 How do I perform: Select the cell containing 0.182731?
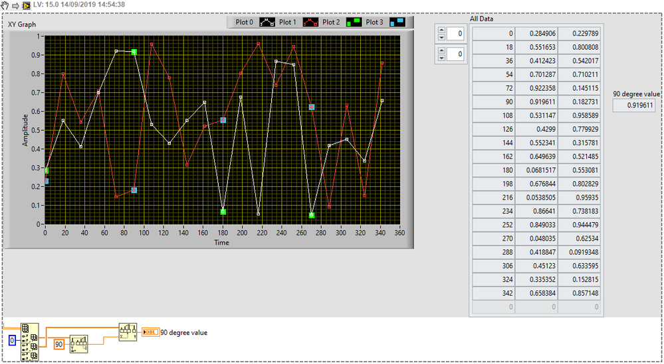point(580,101)
